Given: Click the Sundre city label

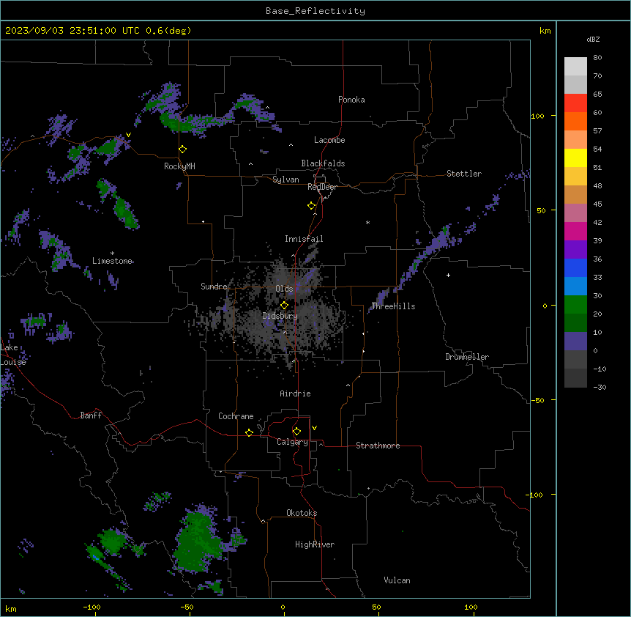Looking at the screenshot, I should [x=214, y=287].
